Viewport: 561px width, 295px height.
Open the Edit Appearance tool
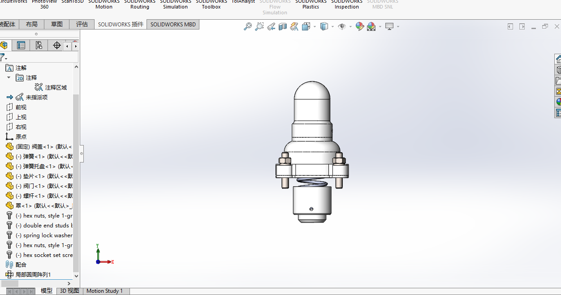[x=360, y=26]
